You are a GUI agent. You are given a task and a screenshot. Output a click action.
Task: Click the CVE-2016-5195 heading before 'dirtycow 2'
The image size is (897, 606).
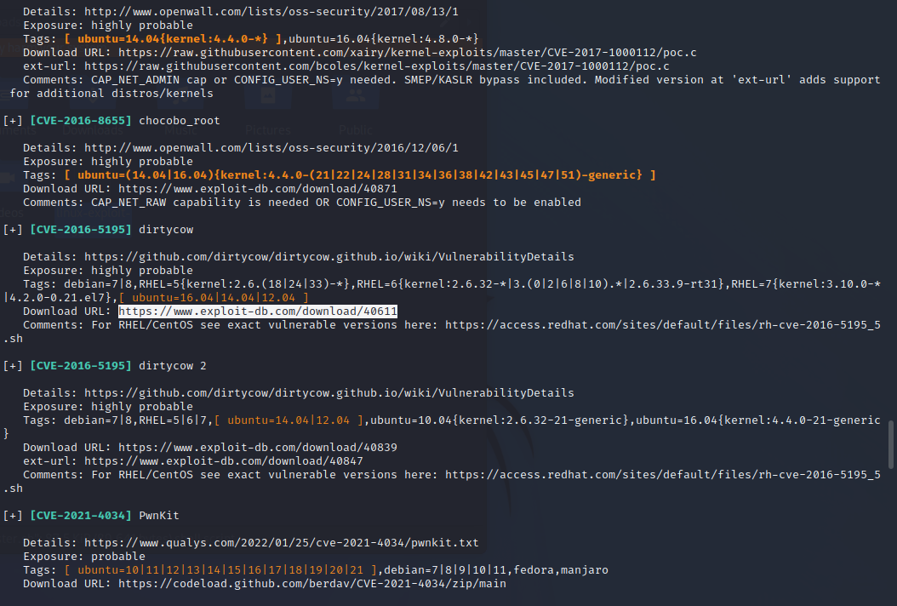[x=81, y=366]
